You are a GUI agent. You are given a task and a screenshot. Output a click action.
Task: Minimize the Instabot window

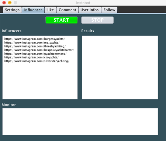coord(10,3)
